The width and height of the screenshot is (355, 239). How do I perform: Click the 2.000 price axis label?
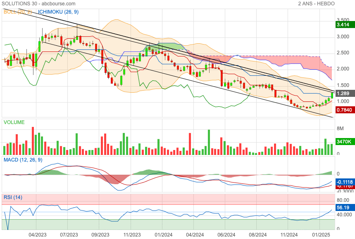tap(343, 69)
